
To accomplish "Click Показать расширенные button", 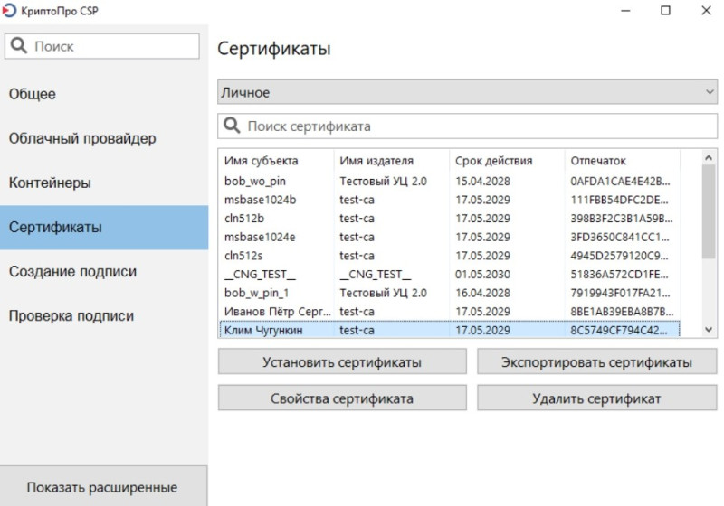I will (x=103, y=486).
